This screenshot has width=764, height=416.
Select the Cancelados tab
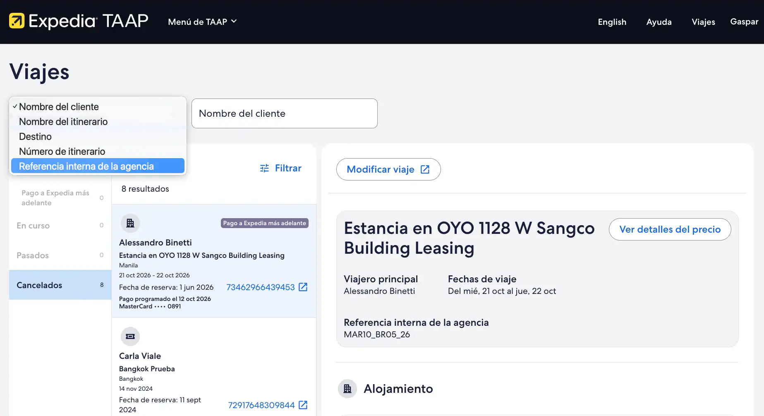[60, 285]
